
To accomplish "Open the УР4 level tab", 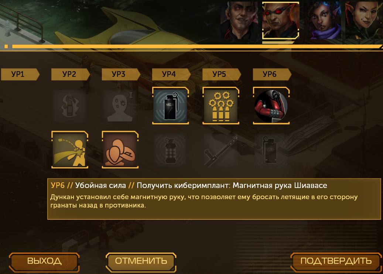I will (171, 74).
